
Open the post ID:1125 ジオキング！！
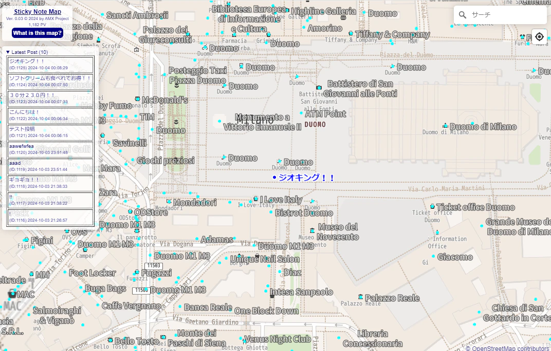pos(50,65)
